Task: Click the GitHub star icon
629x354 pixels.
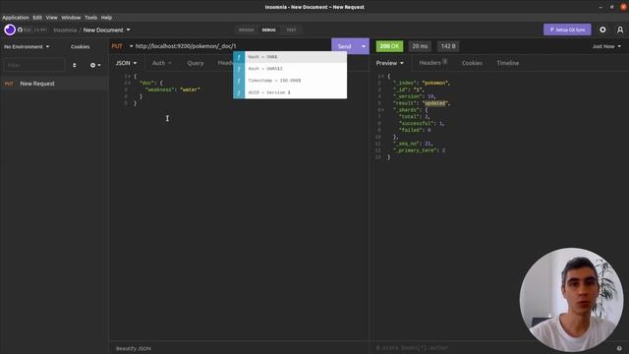Action: click(20, 29)
